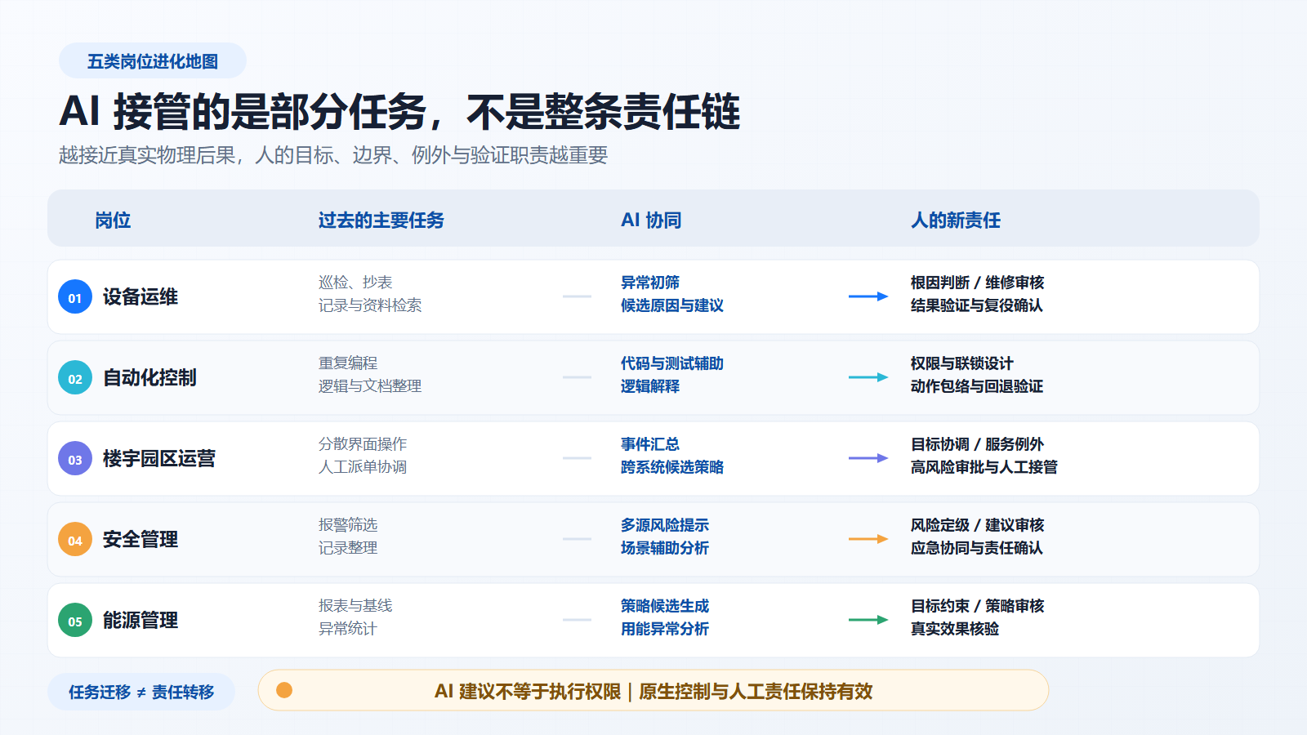Click the text 分散界面操作
This screenshot has width=1307, height=735.
(363, 443)
